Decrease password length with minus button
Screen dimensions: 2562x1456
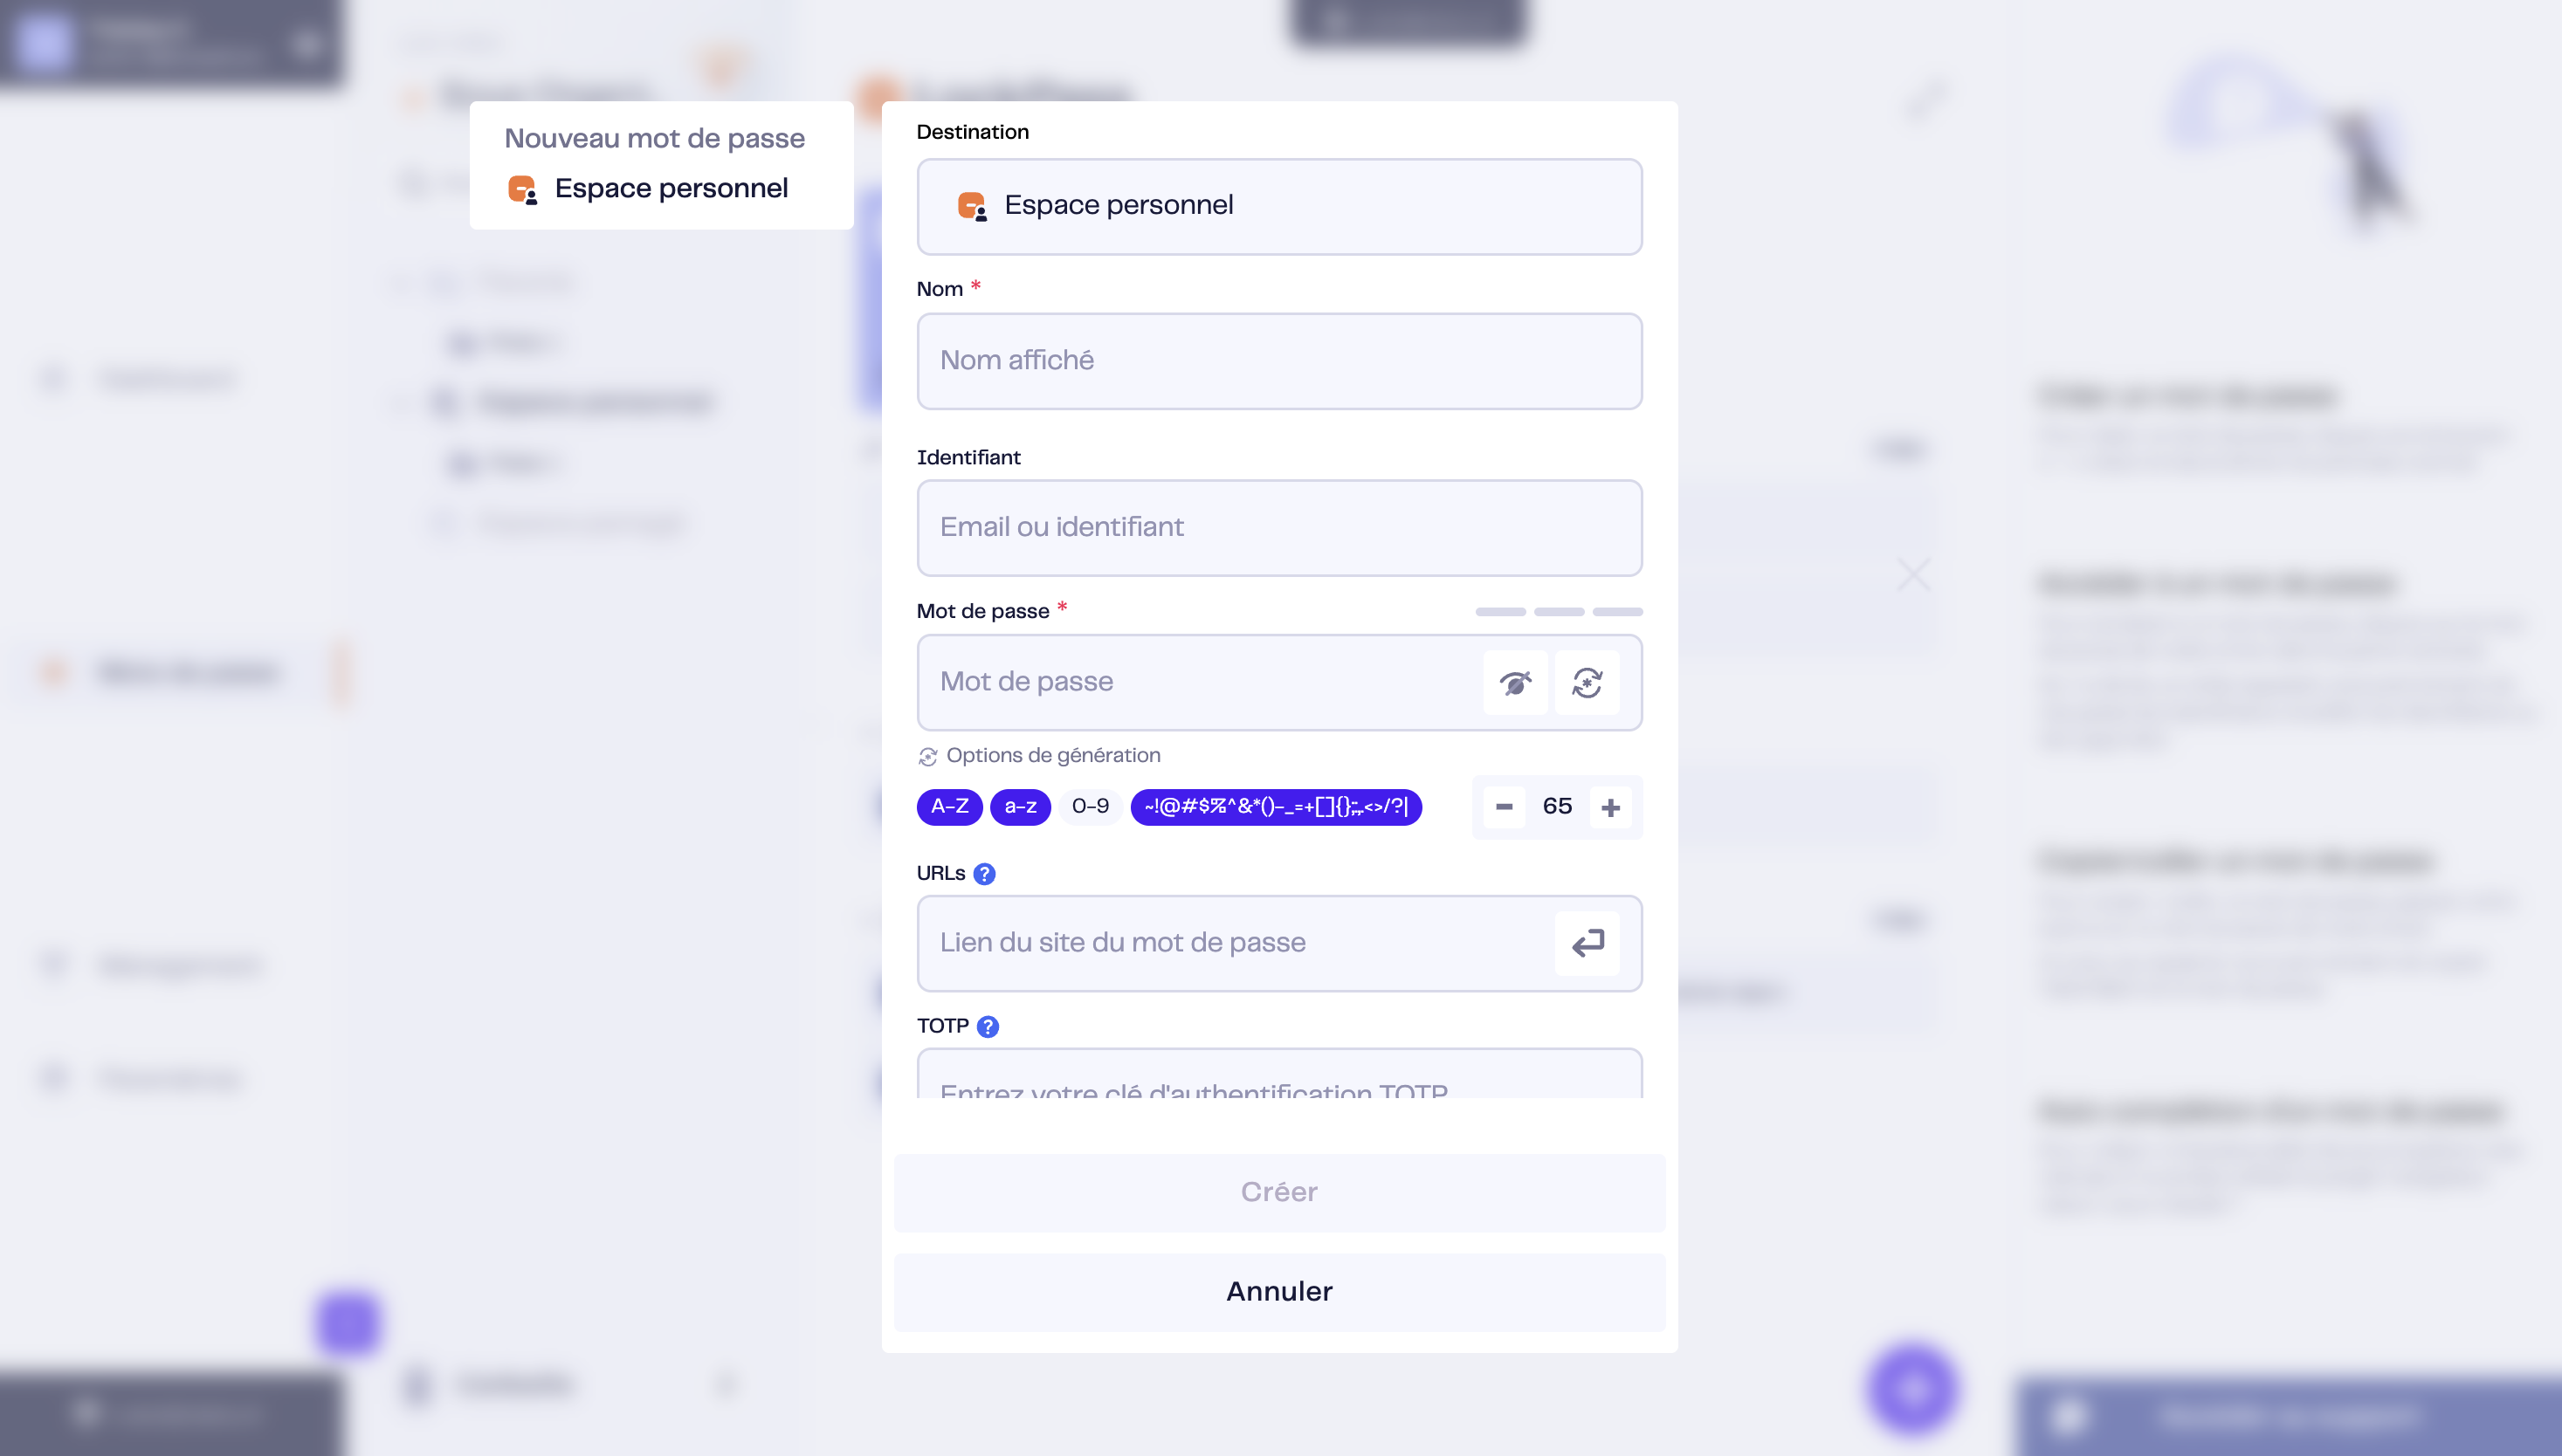pos(1504,807)
